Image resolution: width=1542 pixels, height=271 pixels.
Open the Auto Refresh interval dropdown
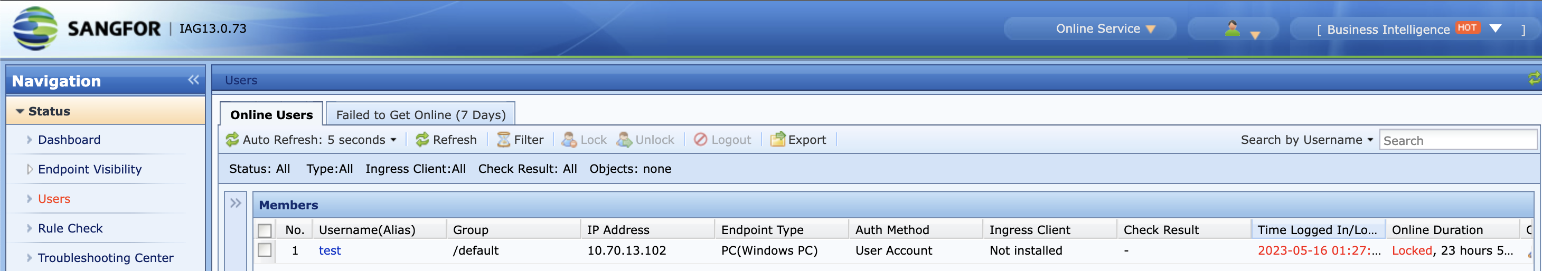pos(311,140)
